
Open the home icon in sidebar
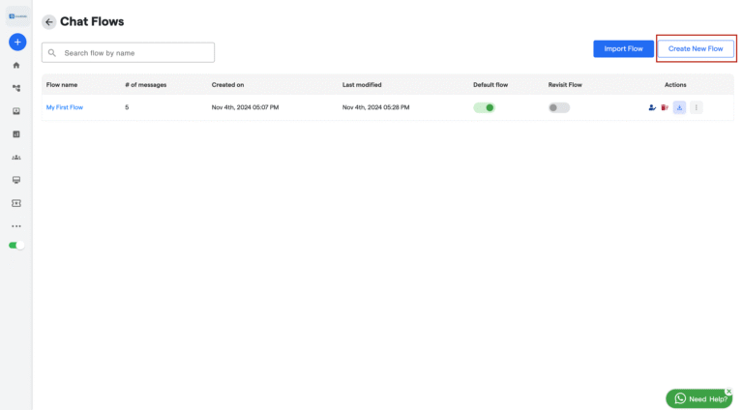pyautogui.click(x=16, y=65)
